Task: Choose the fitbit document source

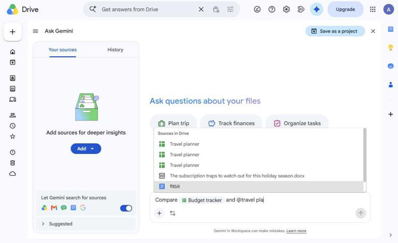Action: click(x=259, y=186)
